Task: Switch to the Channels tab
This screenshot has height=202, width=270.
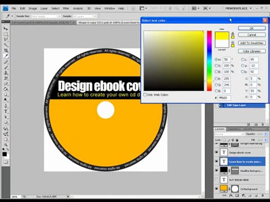Action: pyautogui.click(x=234, y=129)
